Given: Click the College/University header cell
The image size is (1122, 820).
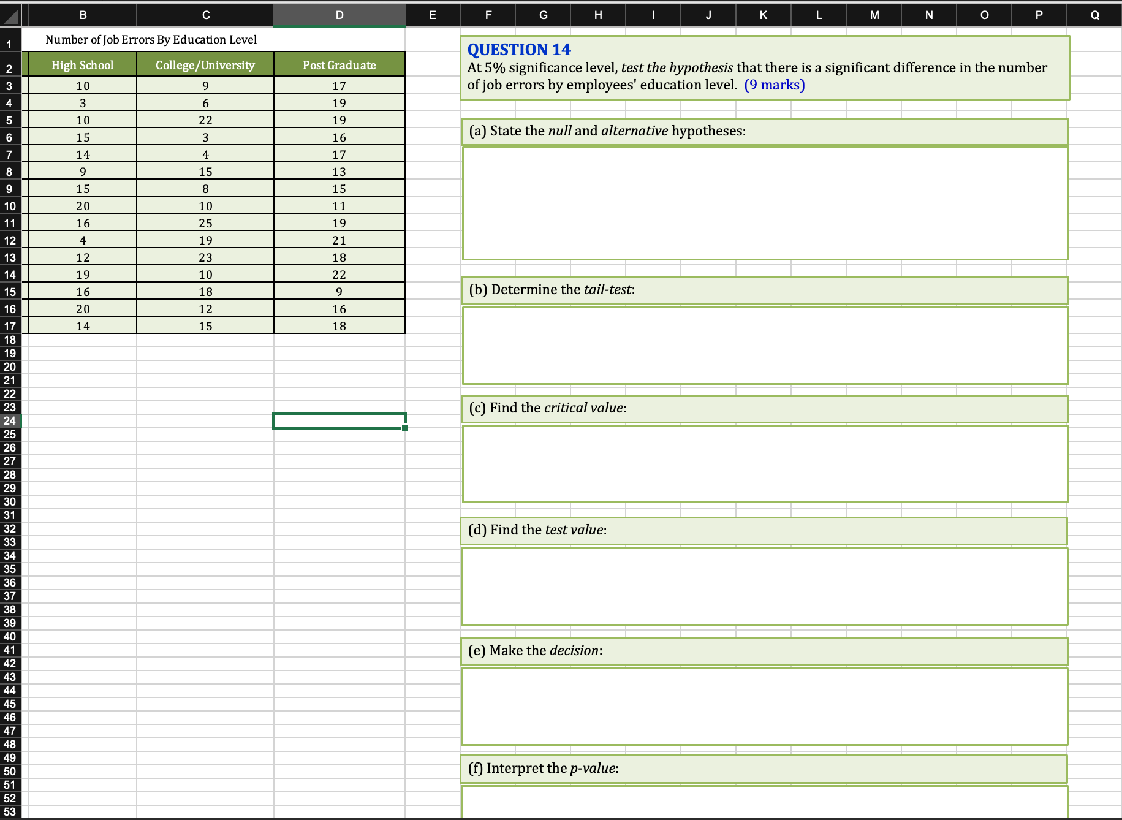Looking at the screenshot, I should pos(205,64).
